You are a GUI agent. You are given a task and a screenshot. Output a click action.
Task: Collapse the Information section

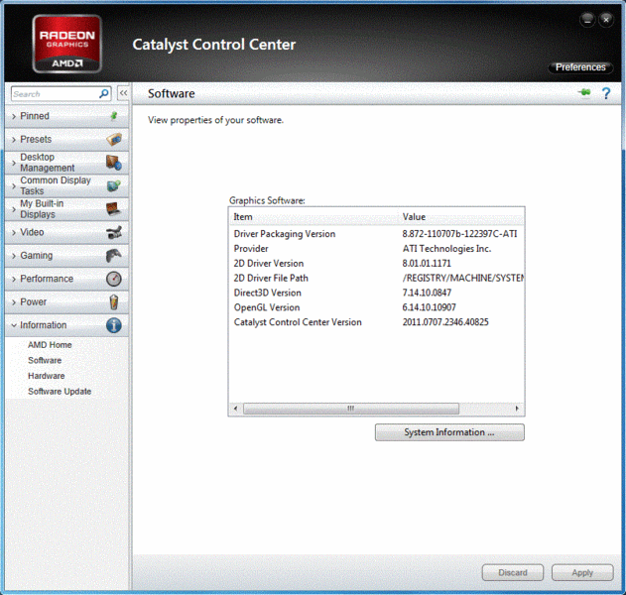point(67,325)
